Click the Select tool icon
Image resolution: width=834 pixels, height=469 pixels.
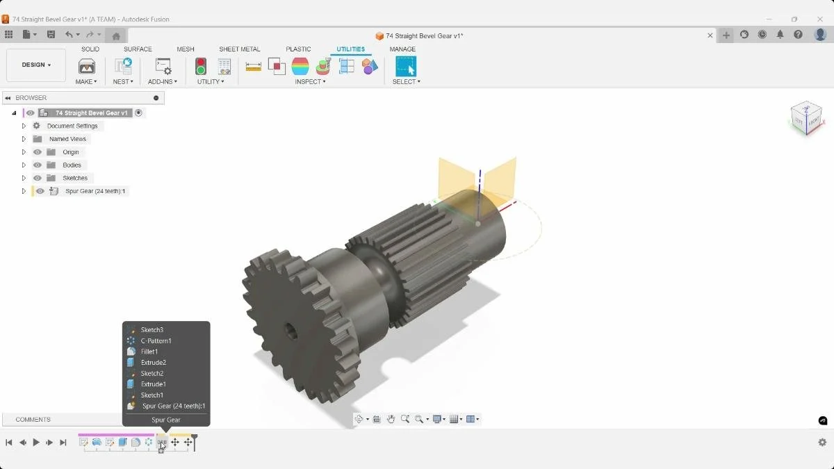[406, 66]
